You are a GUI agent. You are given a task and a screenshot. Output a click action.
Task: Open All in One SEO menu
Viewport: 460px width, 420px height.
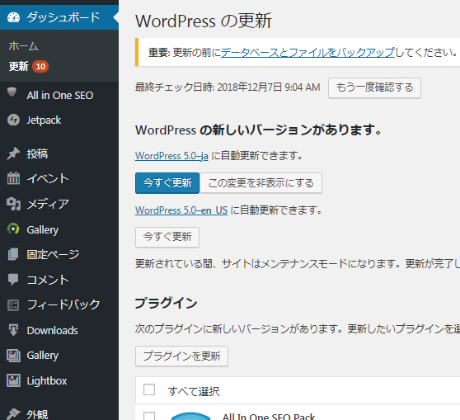pyautogui.click(x=59, y=95)
